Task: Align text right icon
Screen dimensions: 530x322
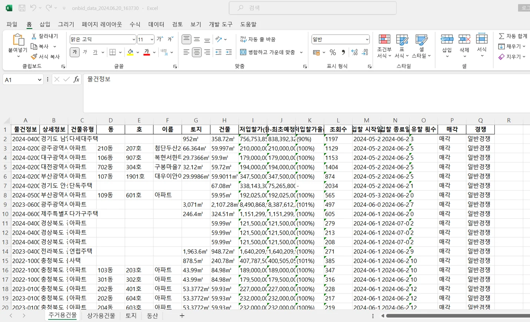Action: pos(207,52)
